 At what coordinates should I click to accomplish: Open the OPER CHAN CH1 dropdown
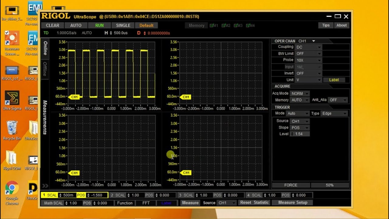(x=307, y=41)
